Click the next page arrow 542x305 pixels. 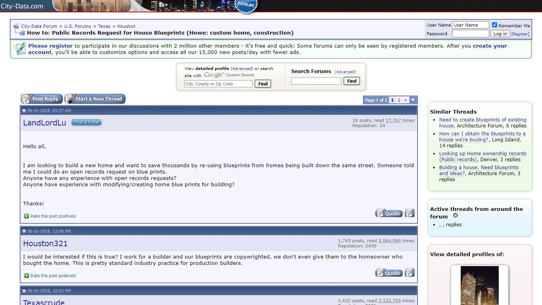[x=406, y=100]
